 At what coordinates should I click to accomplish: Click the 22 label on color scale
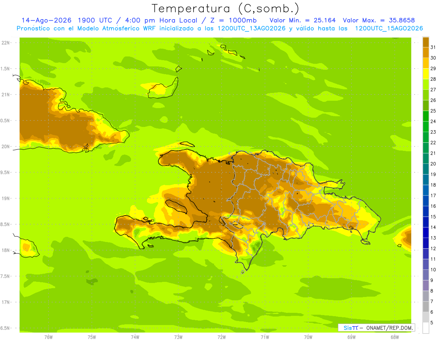[433, 143]
